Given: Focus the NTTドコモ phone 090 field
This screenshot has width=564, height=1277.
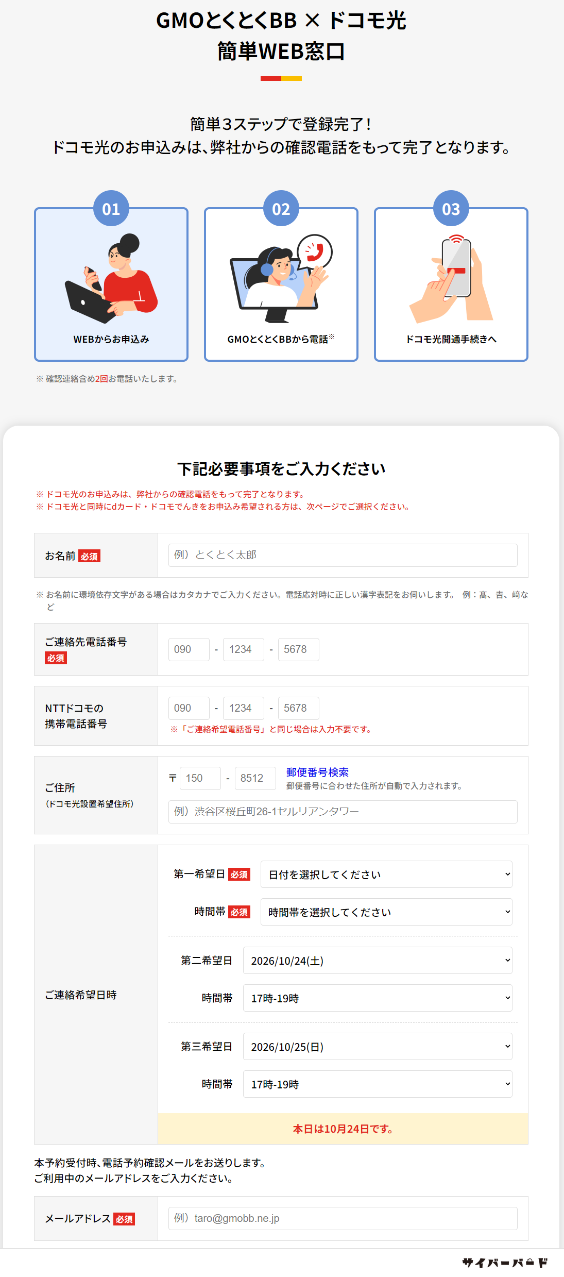Looking at the screenshot, I should point(189,708).
